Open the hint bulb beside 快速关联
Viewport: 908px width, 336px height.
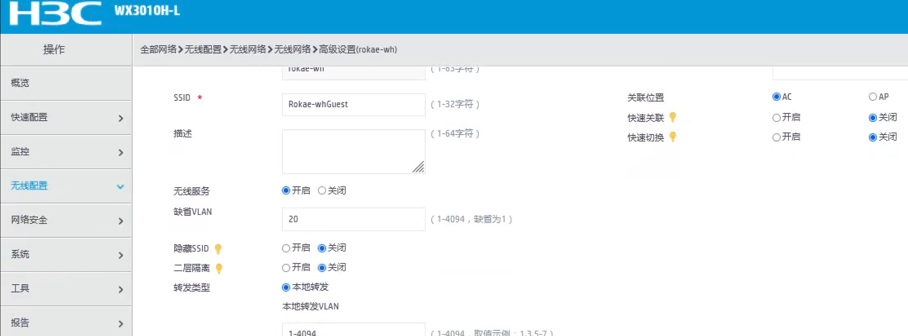(673, 117)
